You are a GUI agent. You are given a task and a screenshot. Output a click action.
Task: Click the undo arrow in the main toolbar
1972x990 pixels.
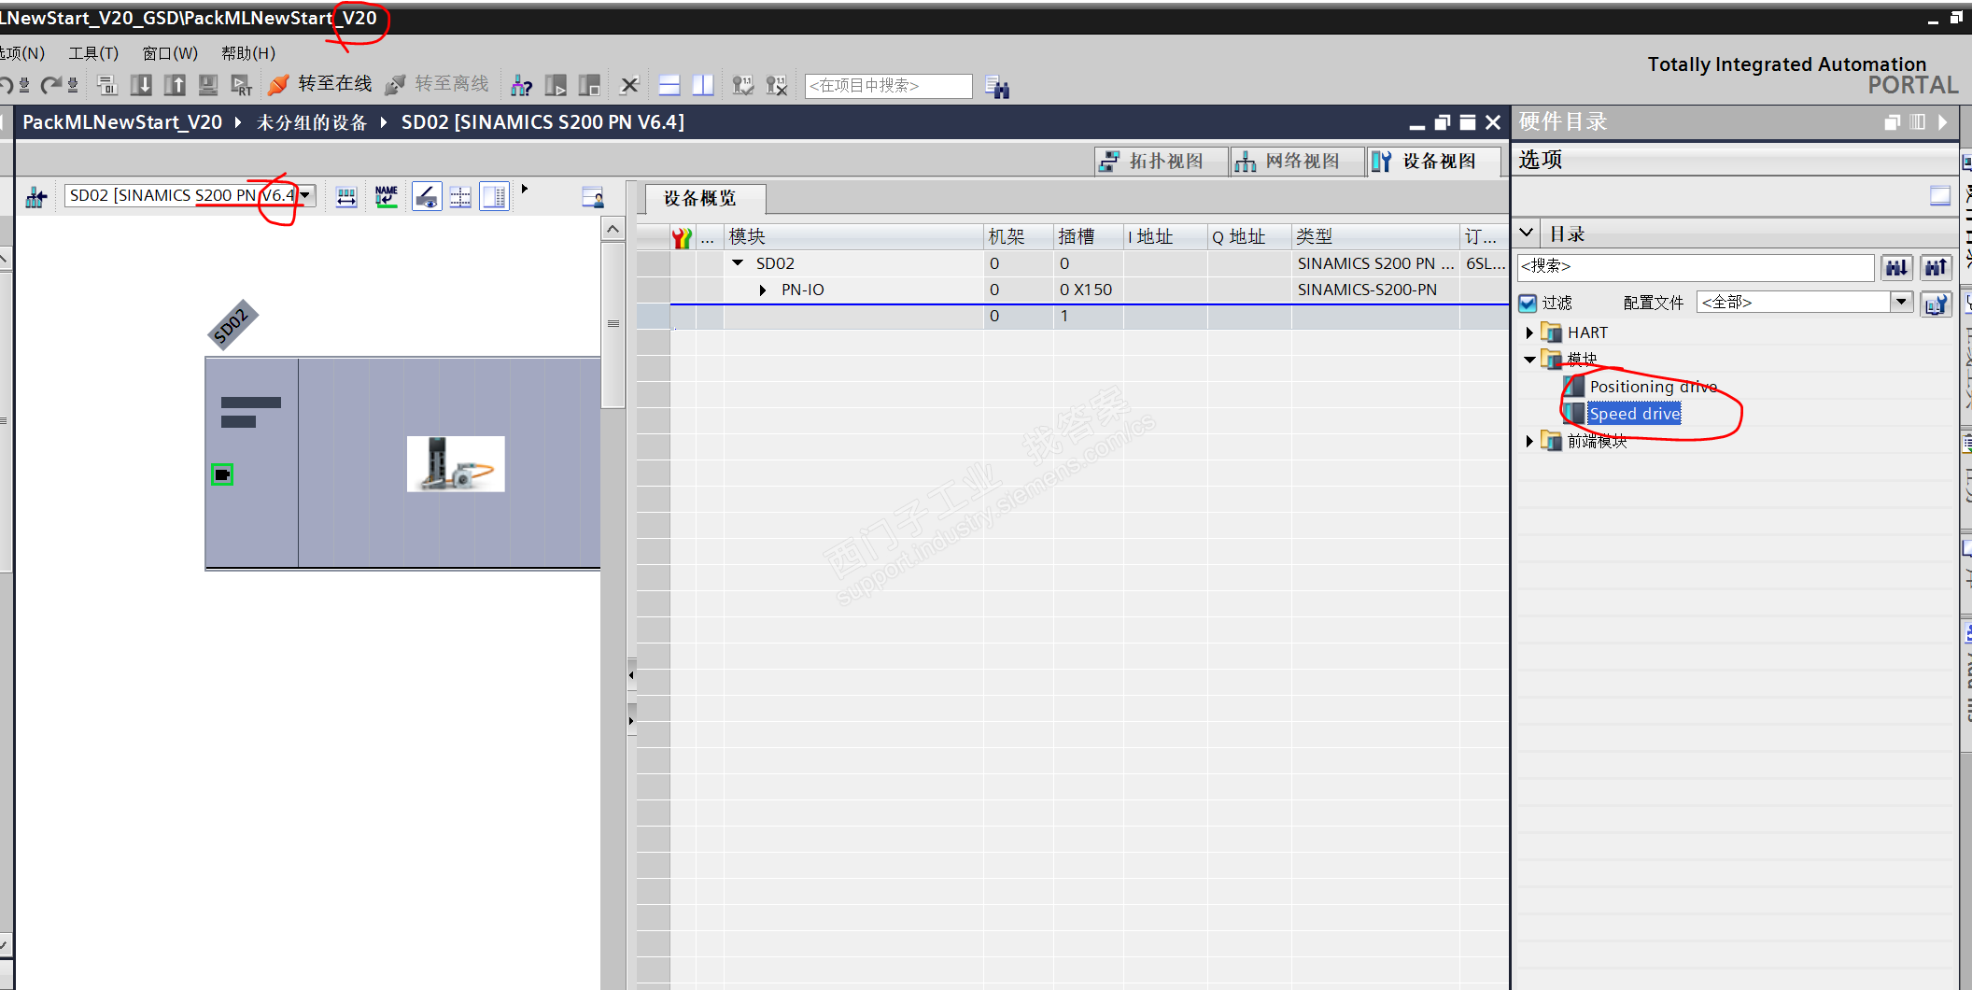point(7,86)
